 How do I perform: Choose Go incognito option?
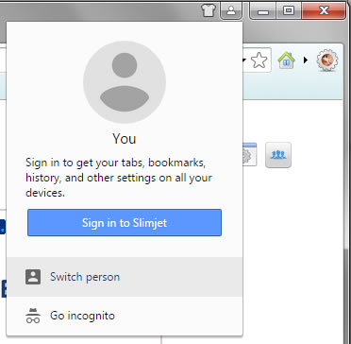pyautogui.click(x=125, y=316)
